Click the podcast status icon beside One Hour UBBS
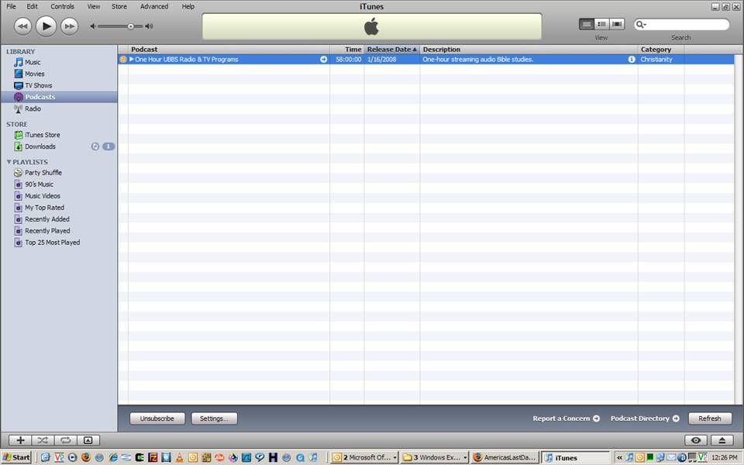The height and width of the screenshot is (465, 744). click(123, 60)
